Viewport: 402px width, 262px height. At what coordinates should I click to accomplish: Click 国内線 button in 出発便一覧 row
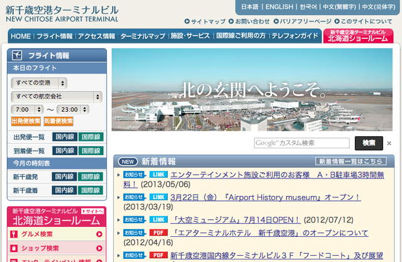coord(65,137)
